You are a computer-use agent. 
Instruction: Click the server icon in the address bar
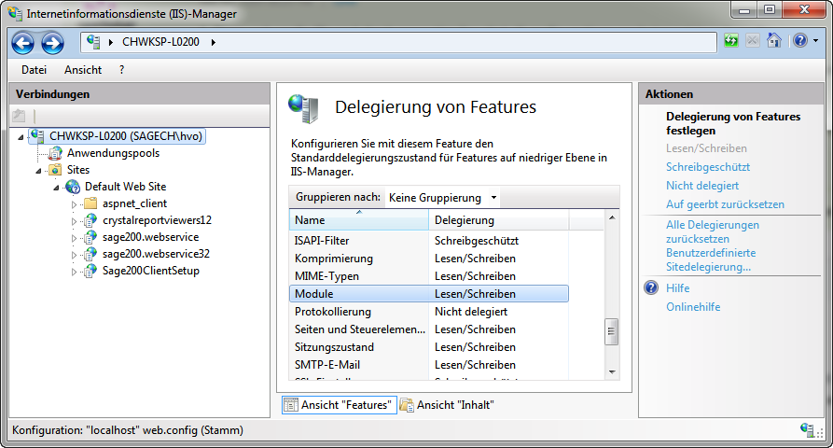click(93, 41)
